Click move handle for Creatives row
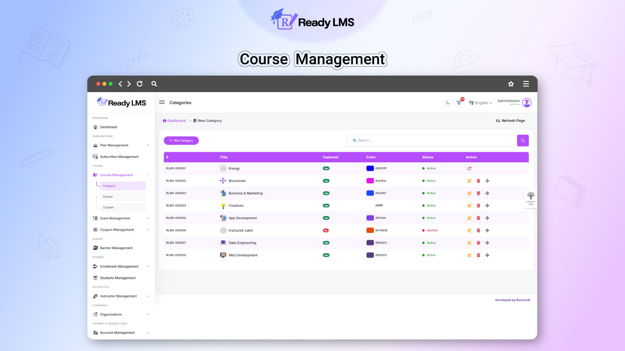This screenshot has height=351, width=625. click(x=487, y=206)
